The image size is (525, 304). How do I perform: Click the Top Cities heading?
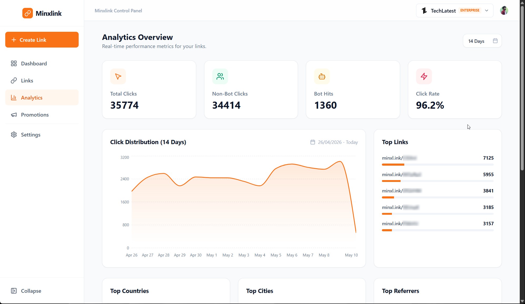click(x=260, y=291)
